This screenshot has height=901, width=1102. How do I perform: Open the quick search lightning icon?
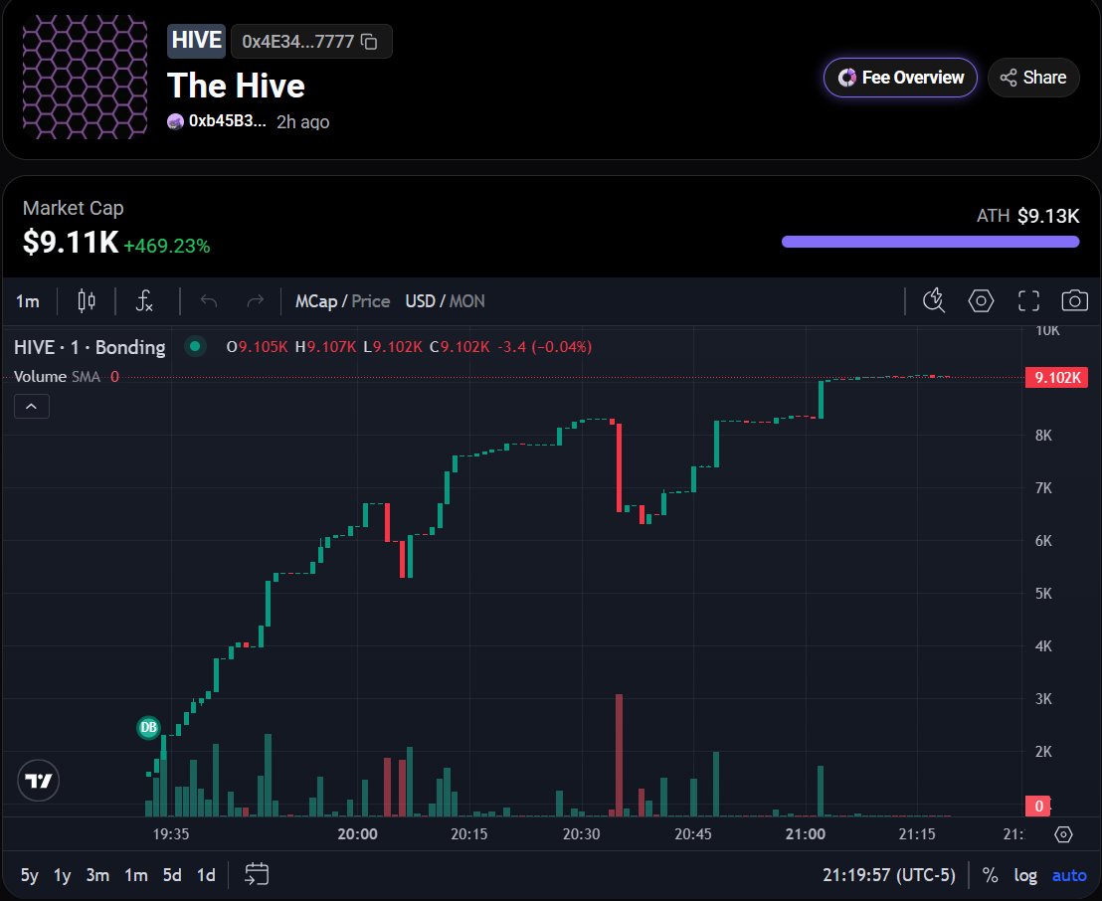point(933,300)
